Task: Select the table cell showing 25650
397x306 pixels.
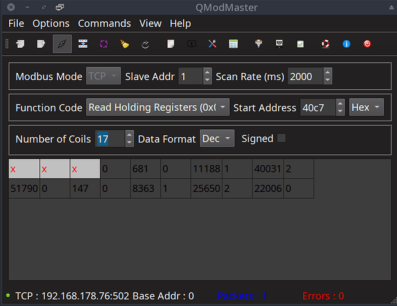Action: pos(206,188)
